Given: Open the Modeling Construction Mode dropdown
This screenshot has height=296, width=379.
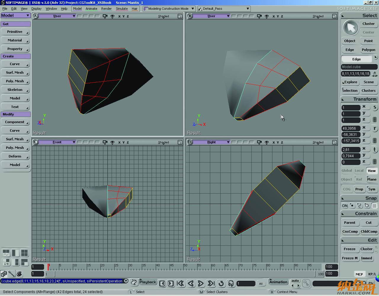Looking at the screenshot, I should point(192,9).
